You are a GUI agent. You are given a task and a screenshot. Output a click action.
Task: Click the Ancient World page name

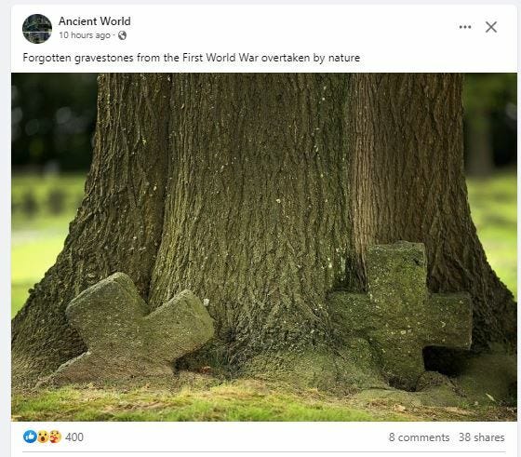pyautogui.click(x=95, y=21)
